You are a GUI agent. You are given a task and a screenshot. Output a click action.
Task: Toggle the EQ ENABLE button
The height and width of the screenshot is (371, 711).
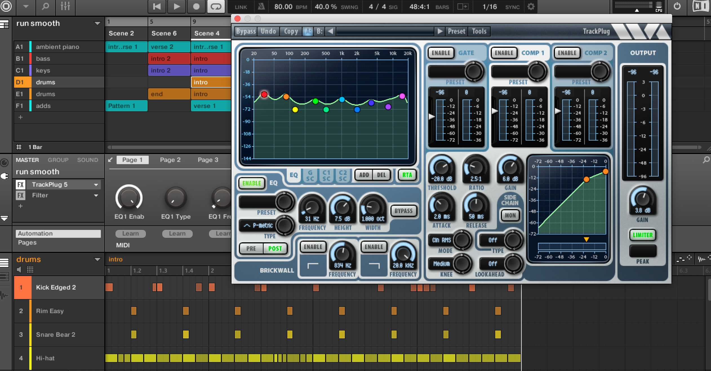pyautogui.click(x=252, y=183)
